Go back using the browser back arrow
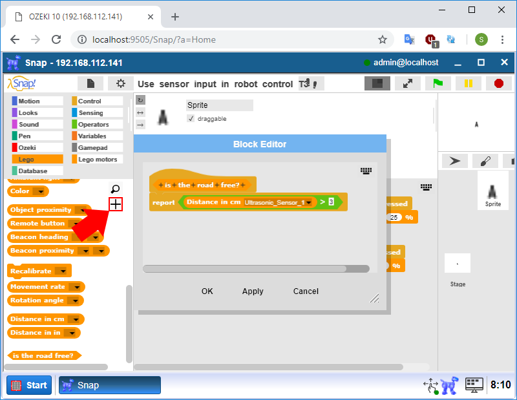 (15, 39)
